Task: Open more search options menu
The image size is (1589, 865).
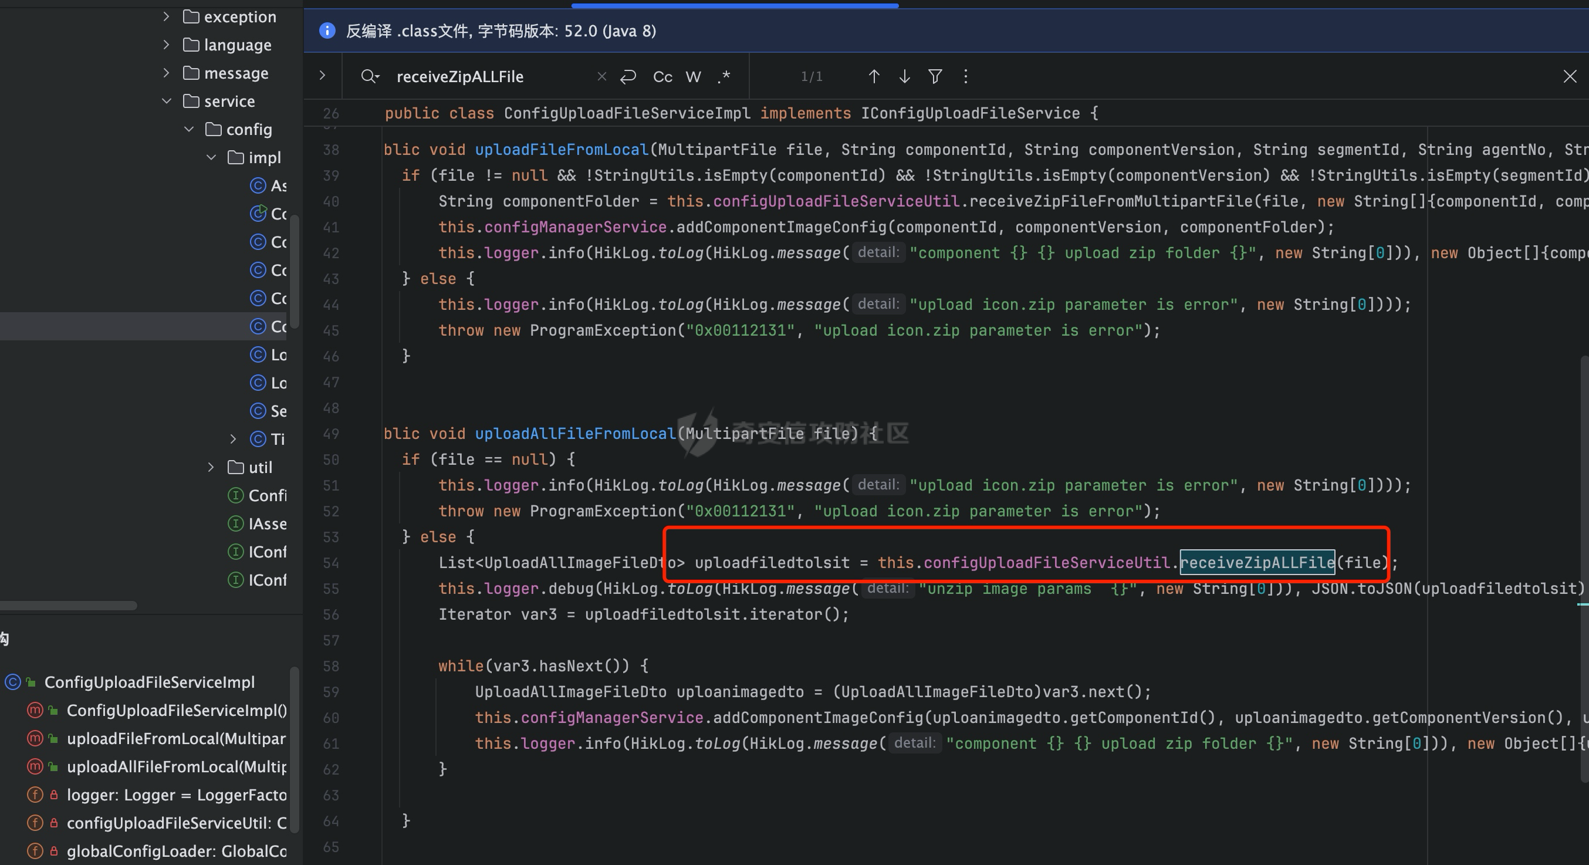Action: (966, 76)
